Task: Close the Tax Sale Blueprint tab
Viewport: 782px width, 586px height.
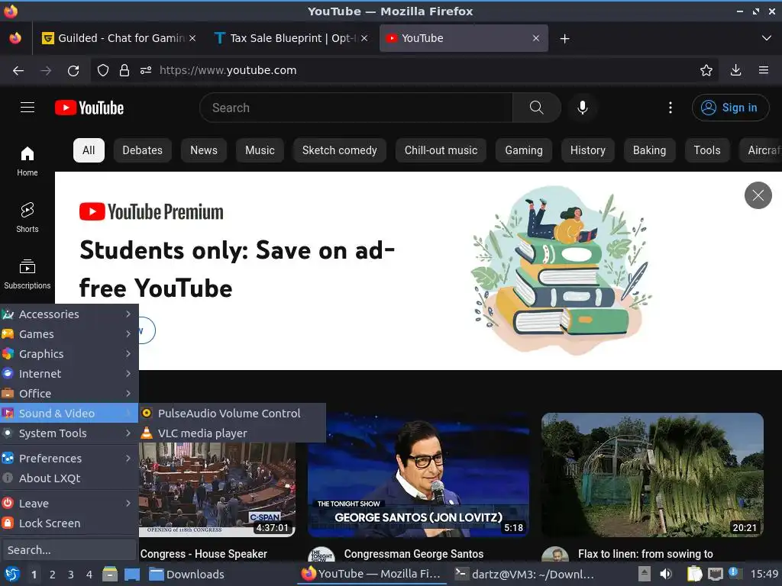Action: point(364,38)
